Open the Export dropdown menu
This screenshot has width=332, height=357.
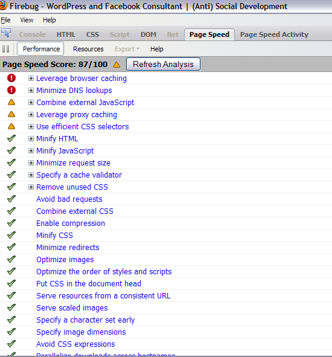(x=127, y=49)
